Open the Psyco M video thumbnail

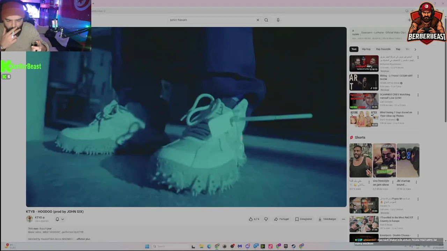[x=364, y=205]
